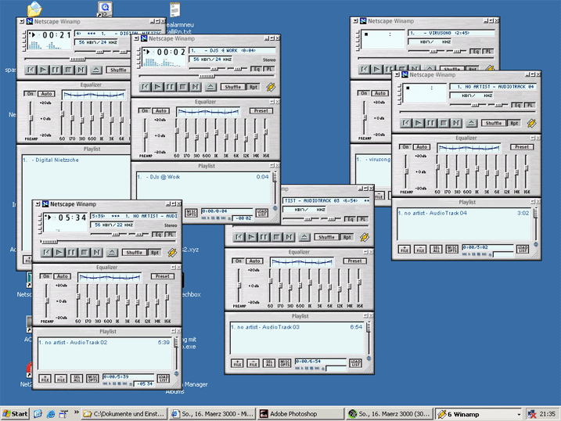The image size is (561, 421).
Task: Switch to Adobe Photoshop taskbar button
Action: [300, 414]
